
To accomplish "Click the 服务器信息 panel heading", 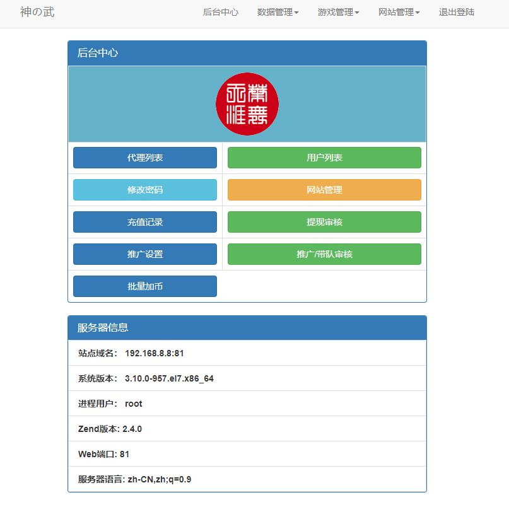I will 247,327.
